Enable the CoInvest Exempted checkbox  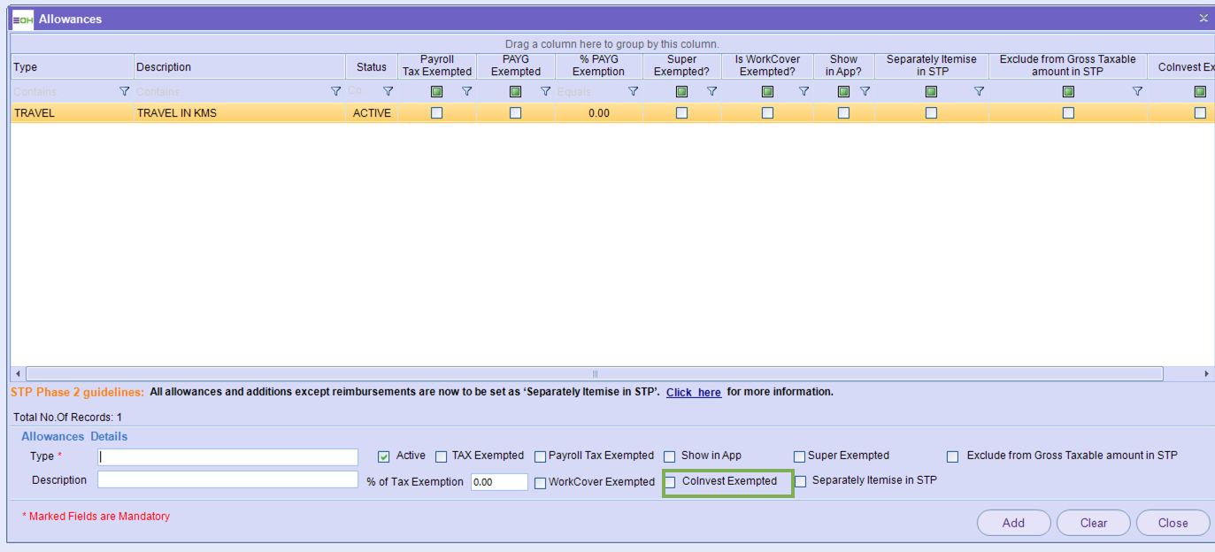coord(671,482)
